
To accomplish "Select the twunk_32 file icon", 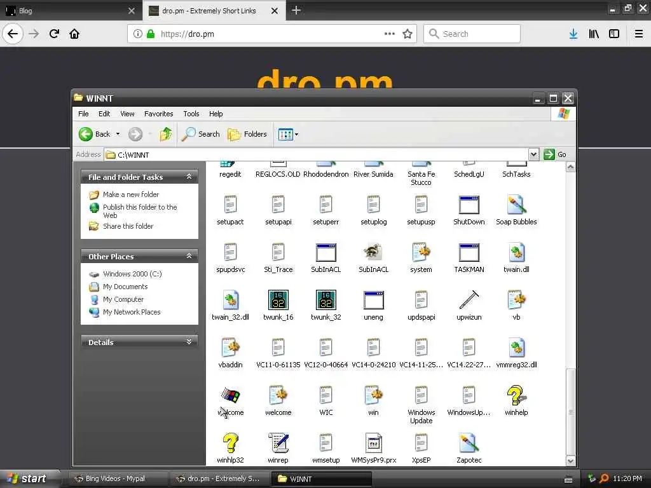I will click(x=326, y=300).
